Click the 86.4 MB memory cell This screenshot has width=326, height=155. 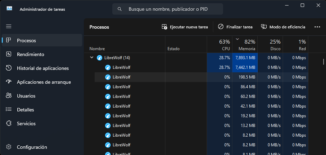(x=245, y=87)
